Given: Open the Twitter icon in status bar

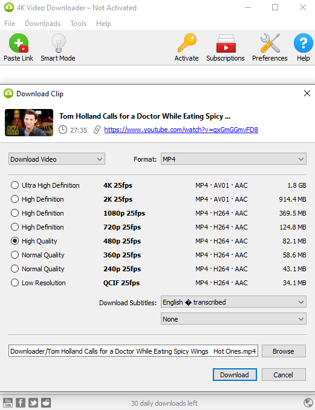Looking at the screenshot, I should point(33,403).
